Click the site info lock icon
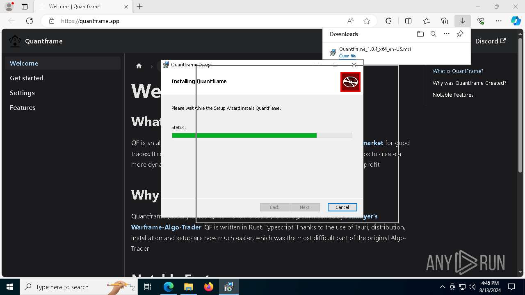This screenshot has height=295, width=525. click(x=51, y=21)
